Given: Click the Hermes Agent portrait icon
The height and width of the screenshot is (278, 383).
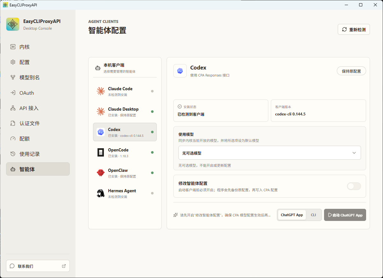Looking at the screenshot, I should point(101,193).
